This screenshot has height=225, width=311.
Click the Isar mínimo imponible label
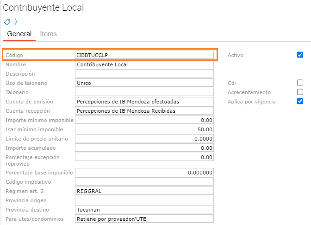coord(34,129)
